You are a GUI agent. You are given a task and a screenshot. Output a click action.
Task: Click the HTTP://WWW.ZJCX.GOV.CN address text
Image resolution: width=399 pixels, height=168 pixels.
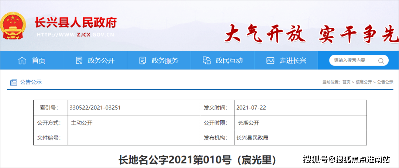pyautogui.click(x=76, y=35)
